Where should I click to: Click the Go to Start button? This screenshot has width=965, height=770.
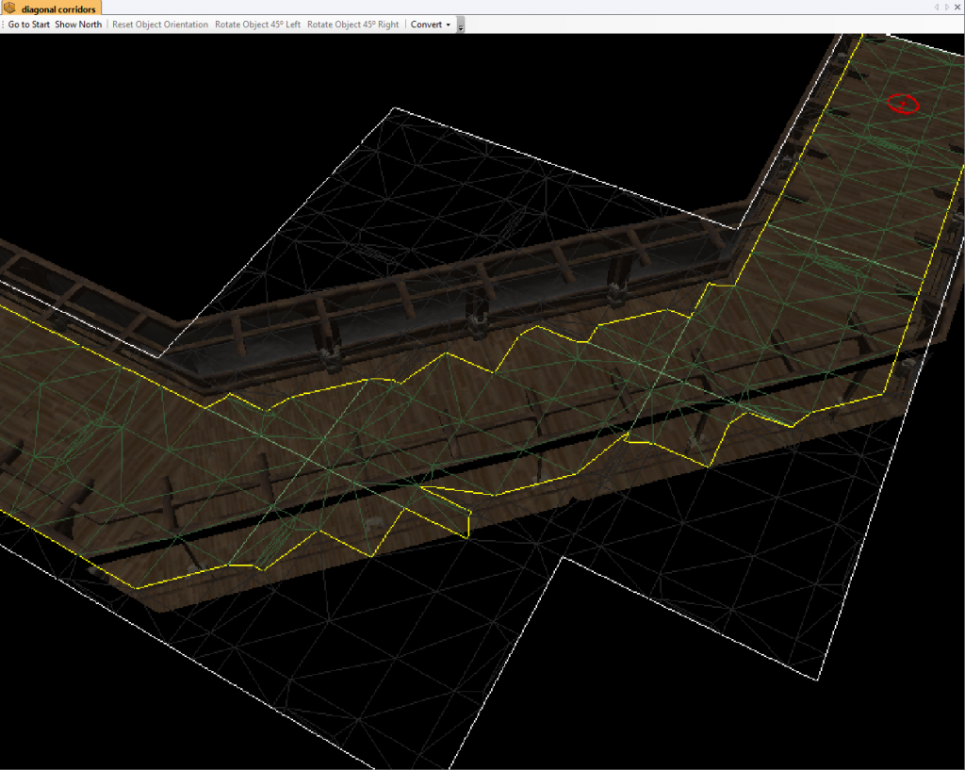coord(28,25)
